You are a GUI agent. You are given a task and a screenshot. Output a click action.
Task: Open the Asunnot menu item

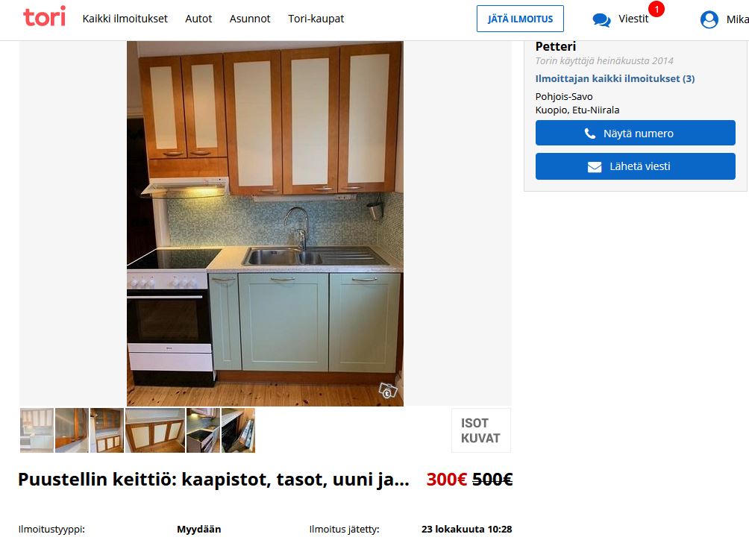tap(250, 19)
